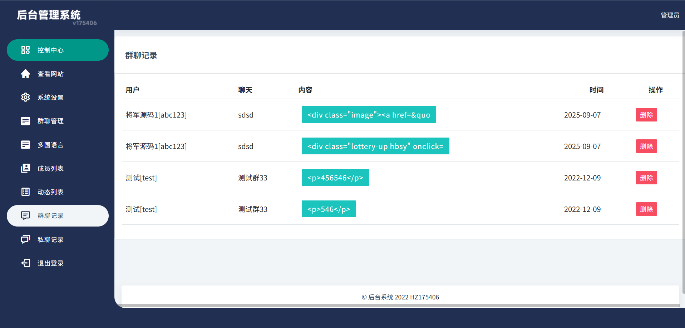The width and height of the screenshot is (685, 328).
Task: Click the <p>456546</p> content tag
Action: tap(335, 178)
